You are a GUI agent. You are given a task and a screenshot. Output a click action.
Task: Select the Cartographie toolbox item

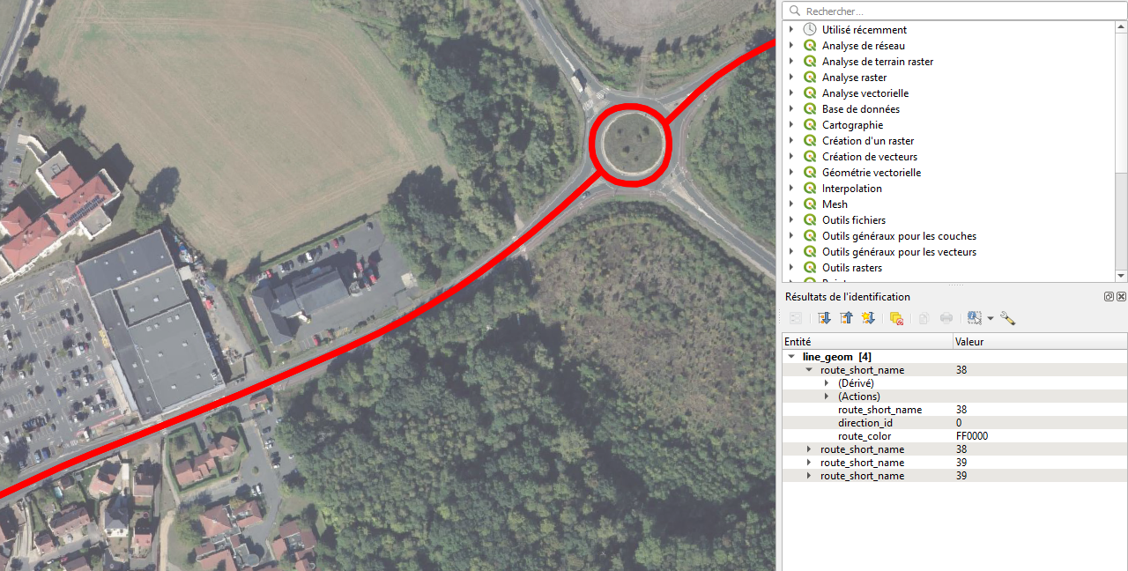[x=852, y=125]
